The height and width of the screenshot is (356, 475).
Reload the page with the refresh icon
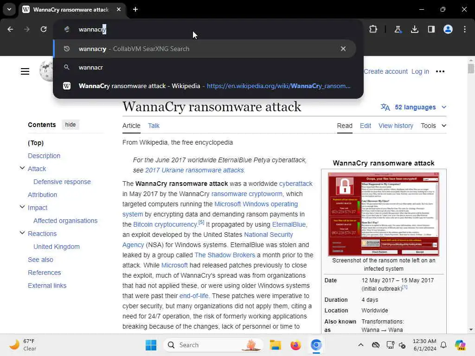44,29
